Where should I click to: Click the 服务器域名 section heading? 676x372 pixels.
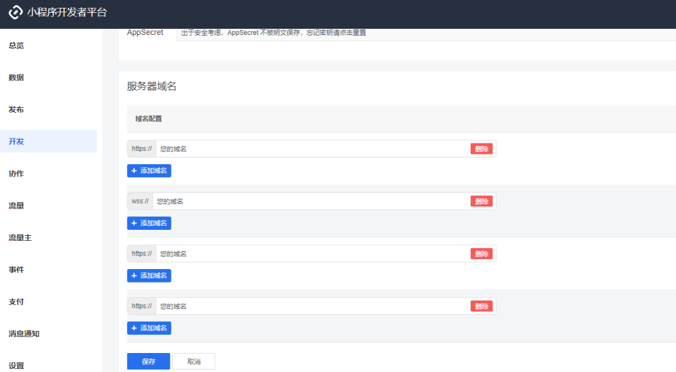click(x=152, y=86)
